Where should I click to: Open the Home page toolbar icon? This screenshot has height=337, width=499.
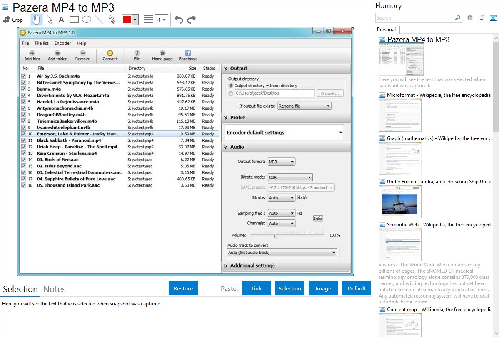click(x=162, y=55)
